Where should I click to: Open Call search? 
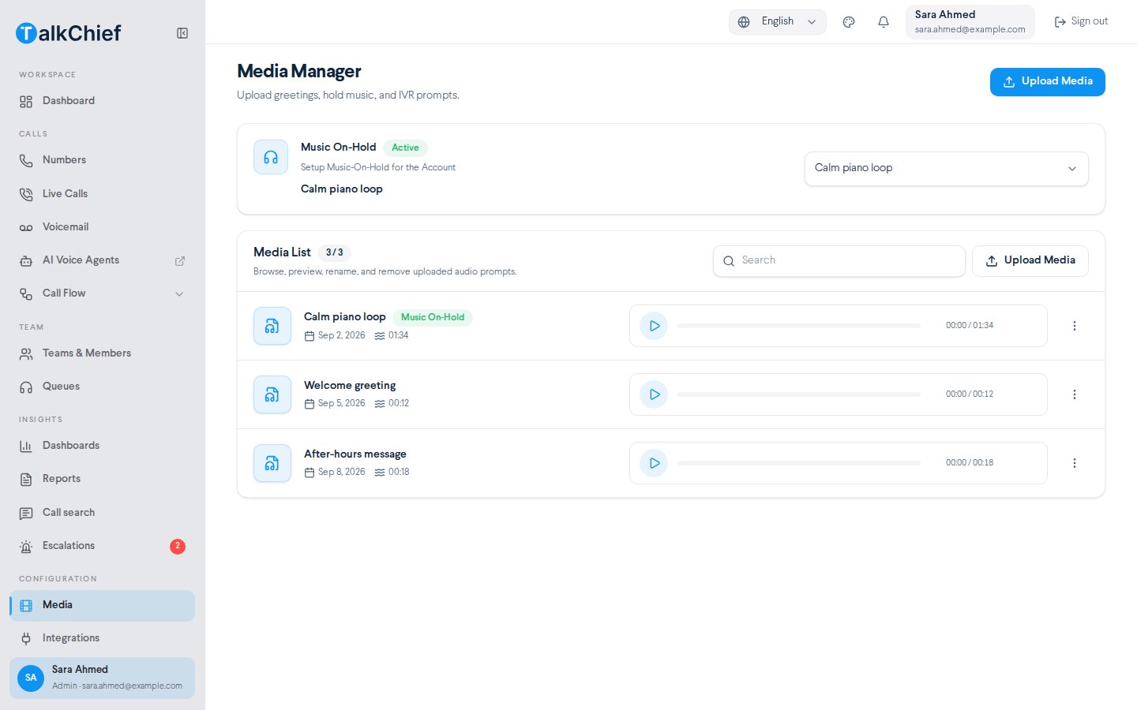click(103, 513)
